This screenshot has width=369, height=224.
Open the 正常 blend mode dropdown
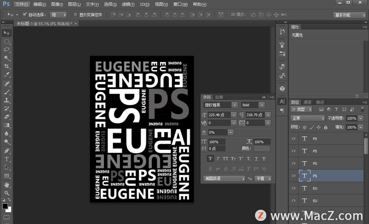point(308,118)
